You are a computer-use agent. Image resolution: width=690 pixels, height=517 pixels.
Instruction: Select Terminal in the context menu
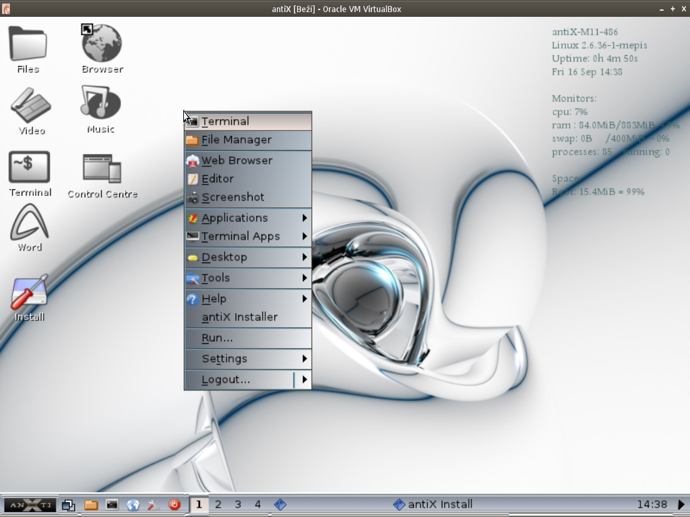[x=248, y=121]
